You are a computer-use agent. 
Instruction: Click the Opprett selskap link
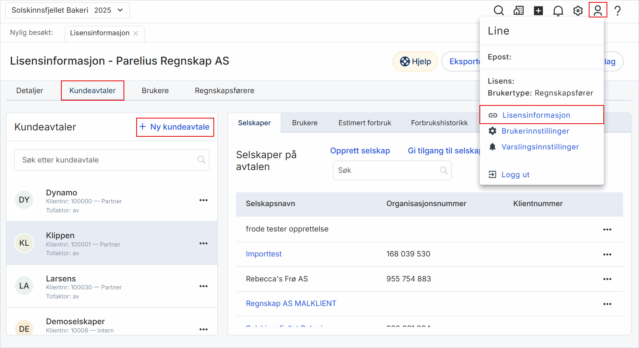click(360, 151)
